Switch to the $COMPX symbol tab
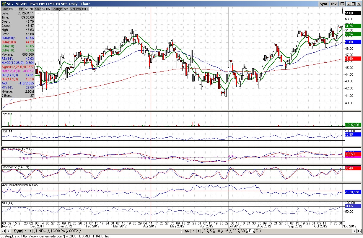The width and height of the screenshot is (363, 238). click(x=57, y=231)
